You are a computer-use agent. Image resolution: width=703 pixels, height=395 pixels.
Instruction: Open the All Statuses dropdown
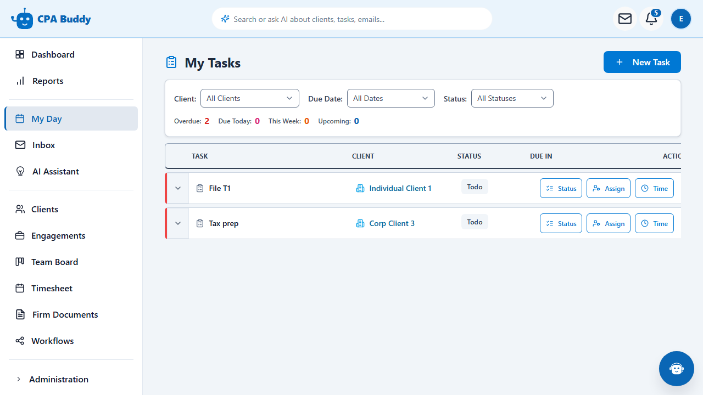click(512, 98)
